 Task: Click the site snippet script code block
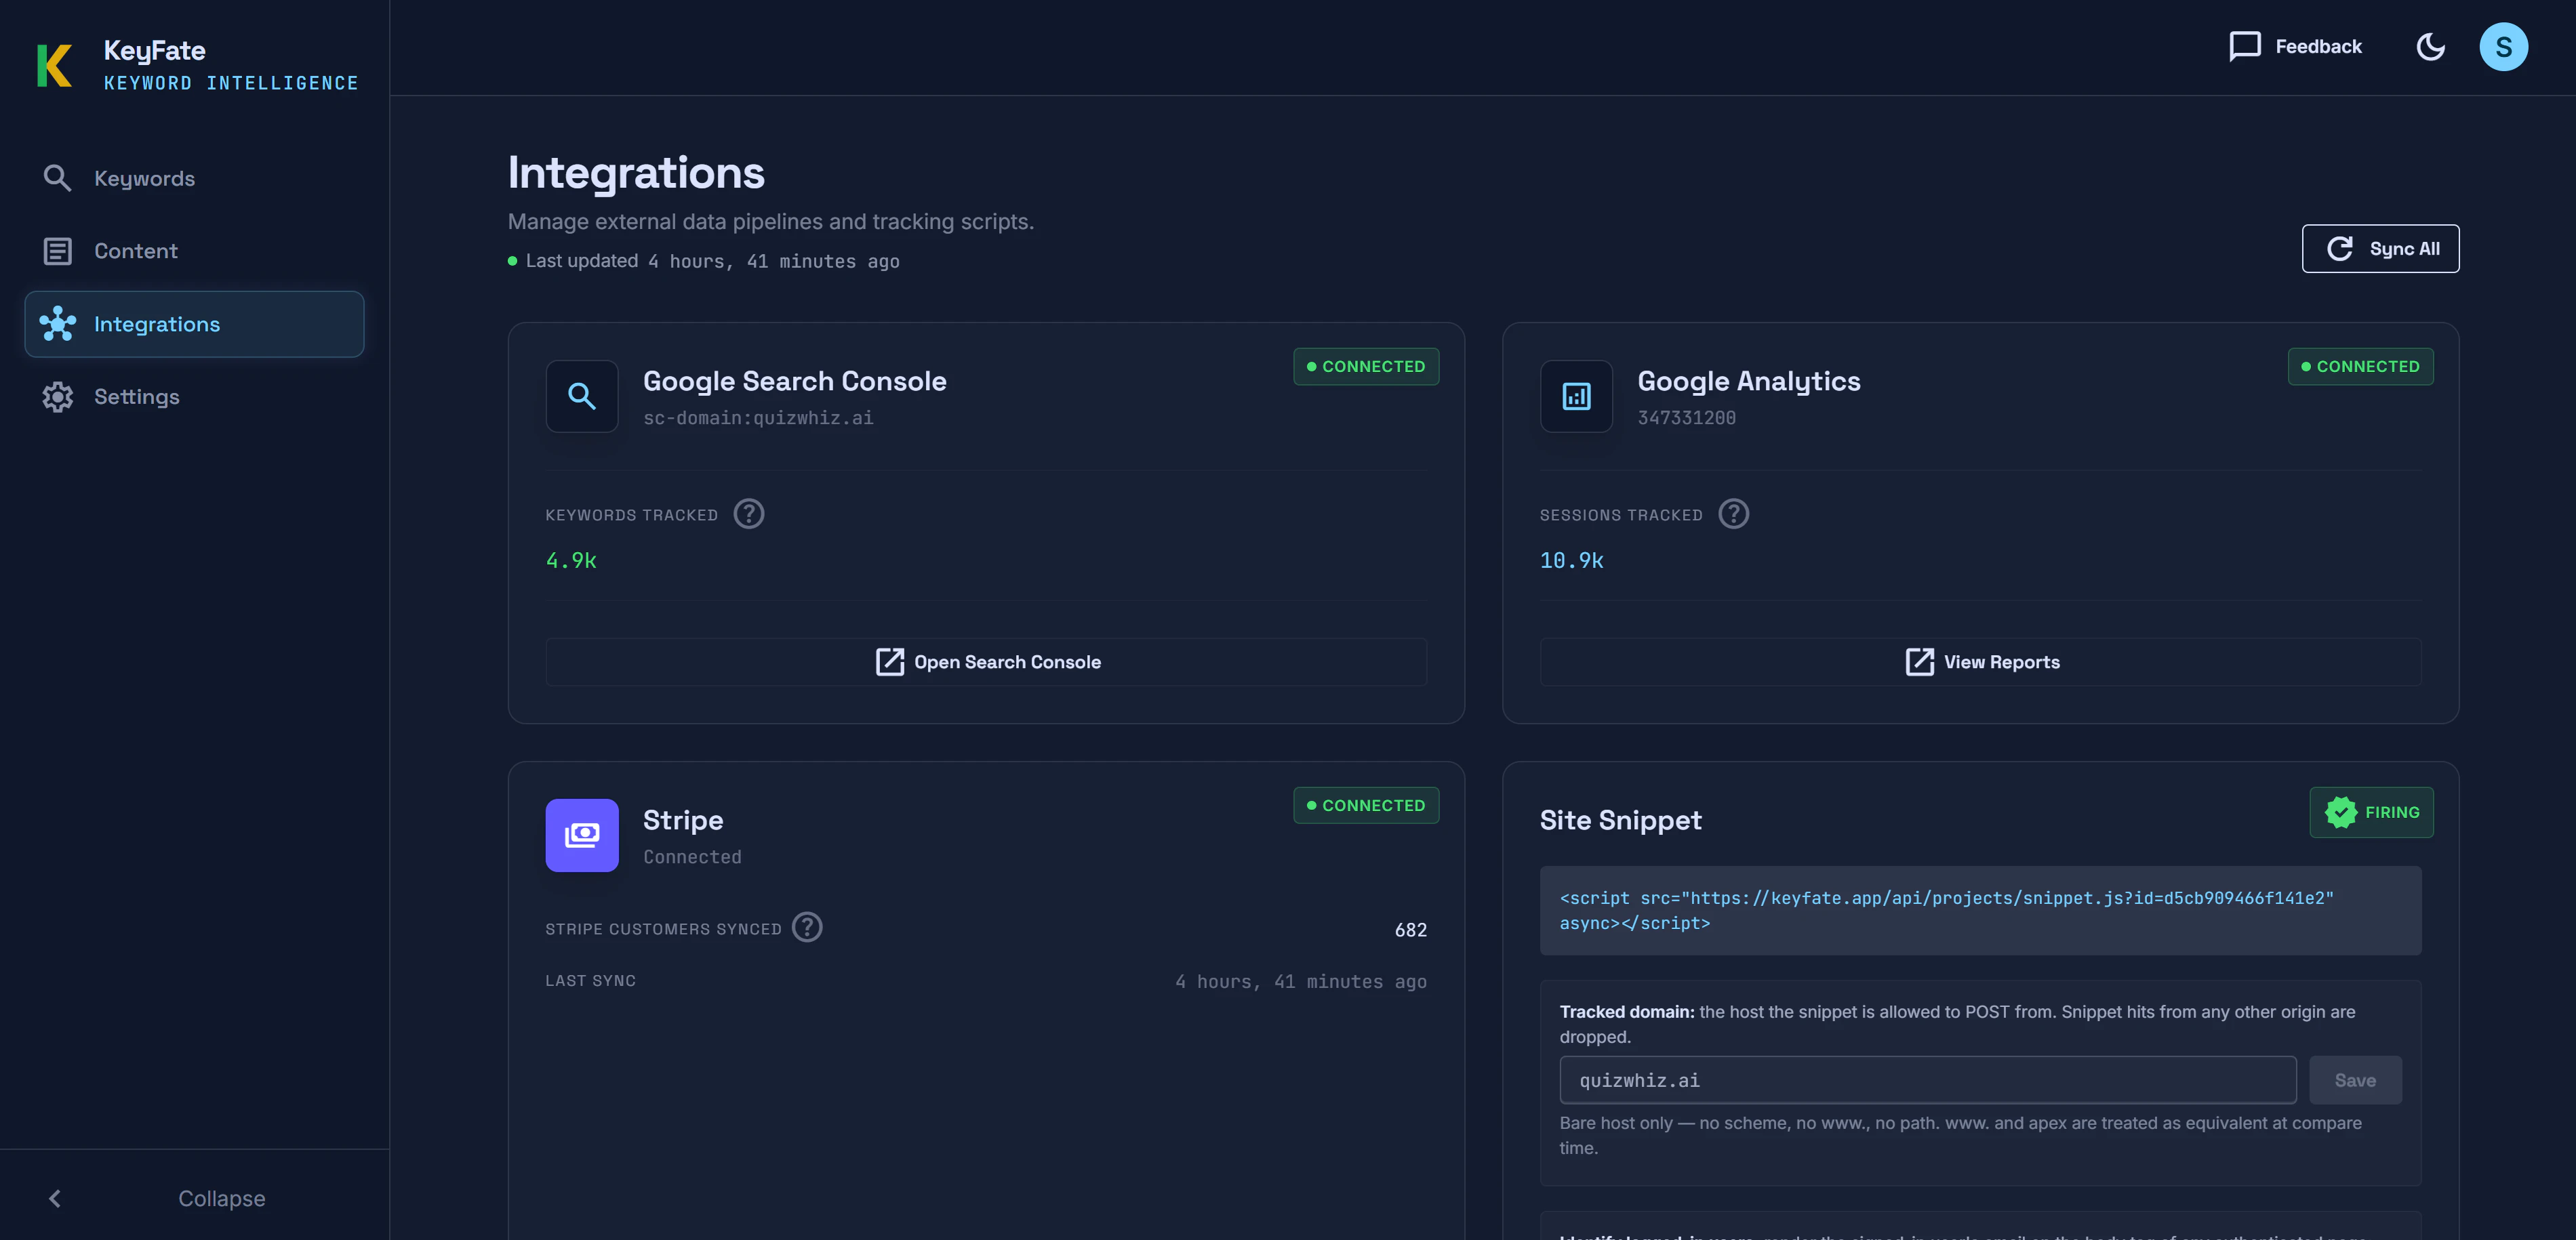point(1980,910)
